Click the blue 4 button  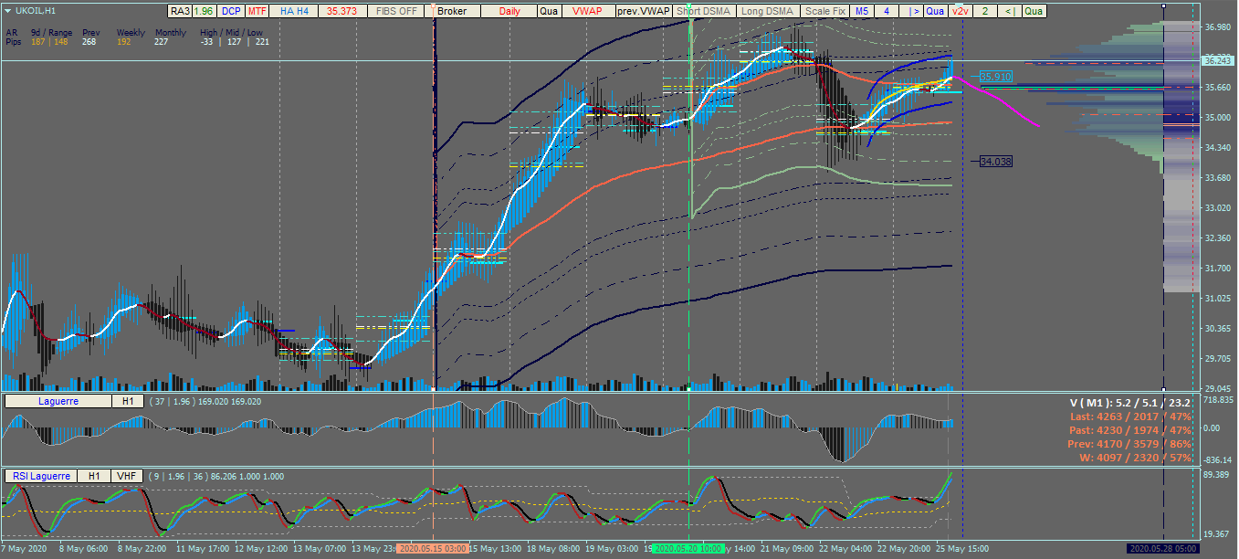887,12
